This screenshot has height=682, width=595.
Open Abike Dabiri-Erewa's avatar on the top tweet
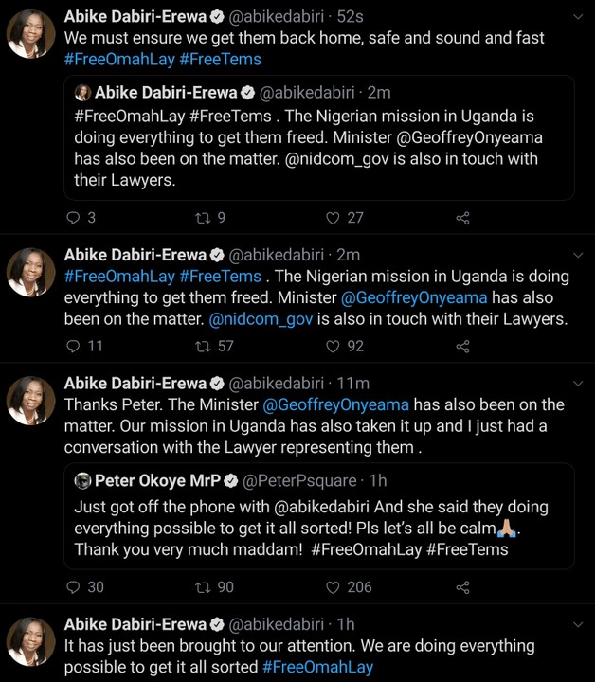click(x=31, y=35)
